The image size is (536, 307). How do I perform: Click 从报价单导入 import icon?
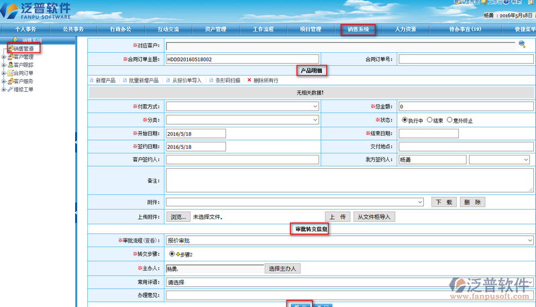(168, 80)
